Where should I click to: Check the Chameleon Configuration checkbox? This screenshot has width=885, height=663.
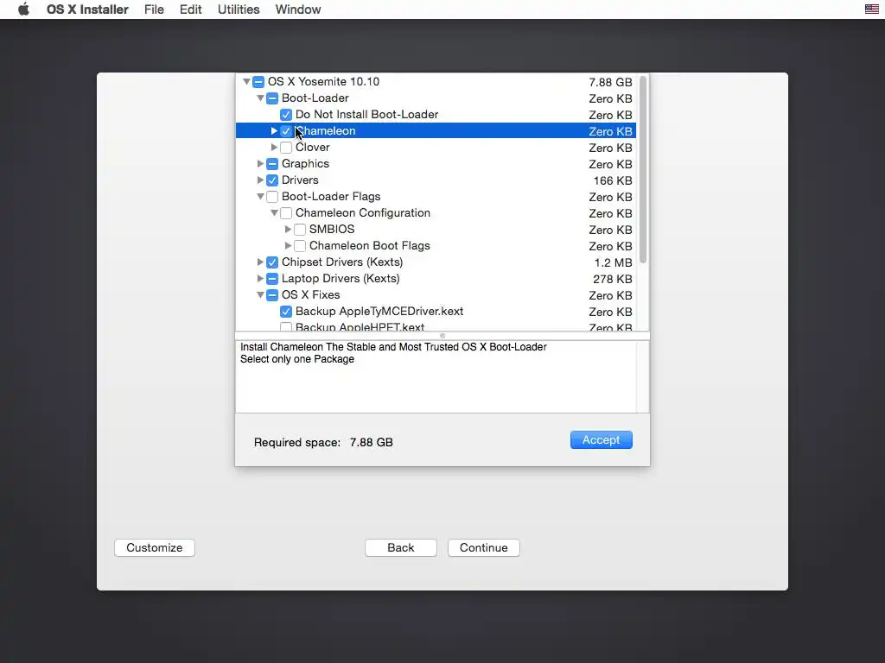coord(286,213)
